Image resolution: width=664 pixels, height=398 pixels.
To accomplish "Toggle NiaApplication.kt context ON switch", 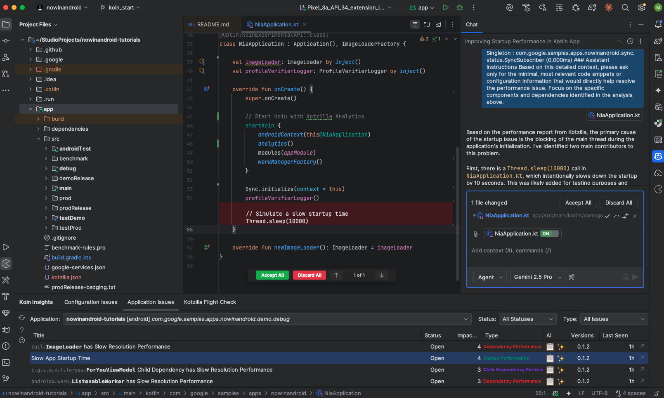I will tap(549, 234).
